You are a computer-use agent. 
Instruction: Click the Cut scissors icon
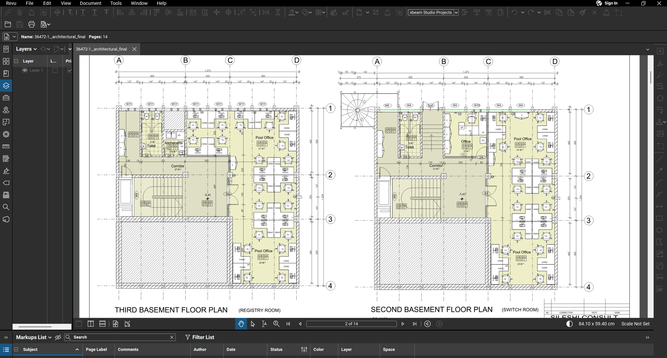pos(547,12)
